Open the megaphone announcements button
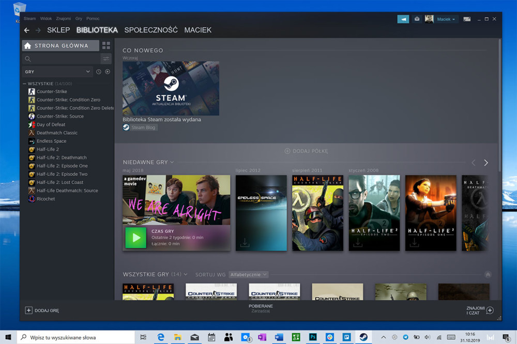The width and height of the screenshot is (517, 344). point(403,19)
